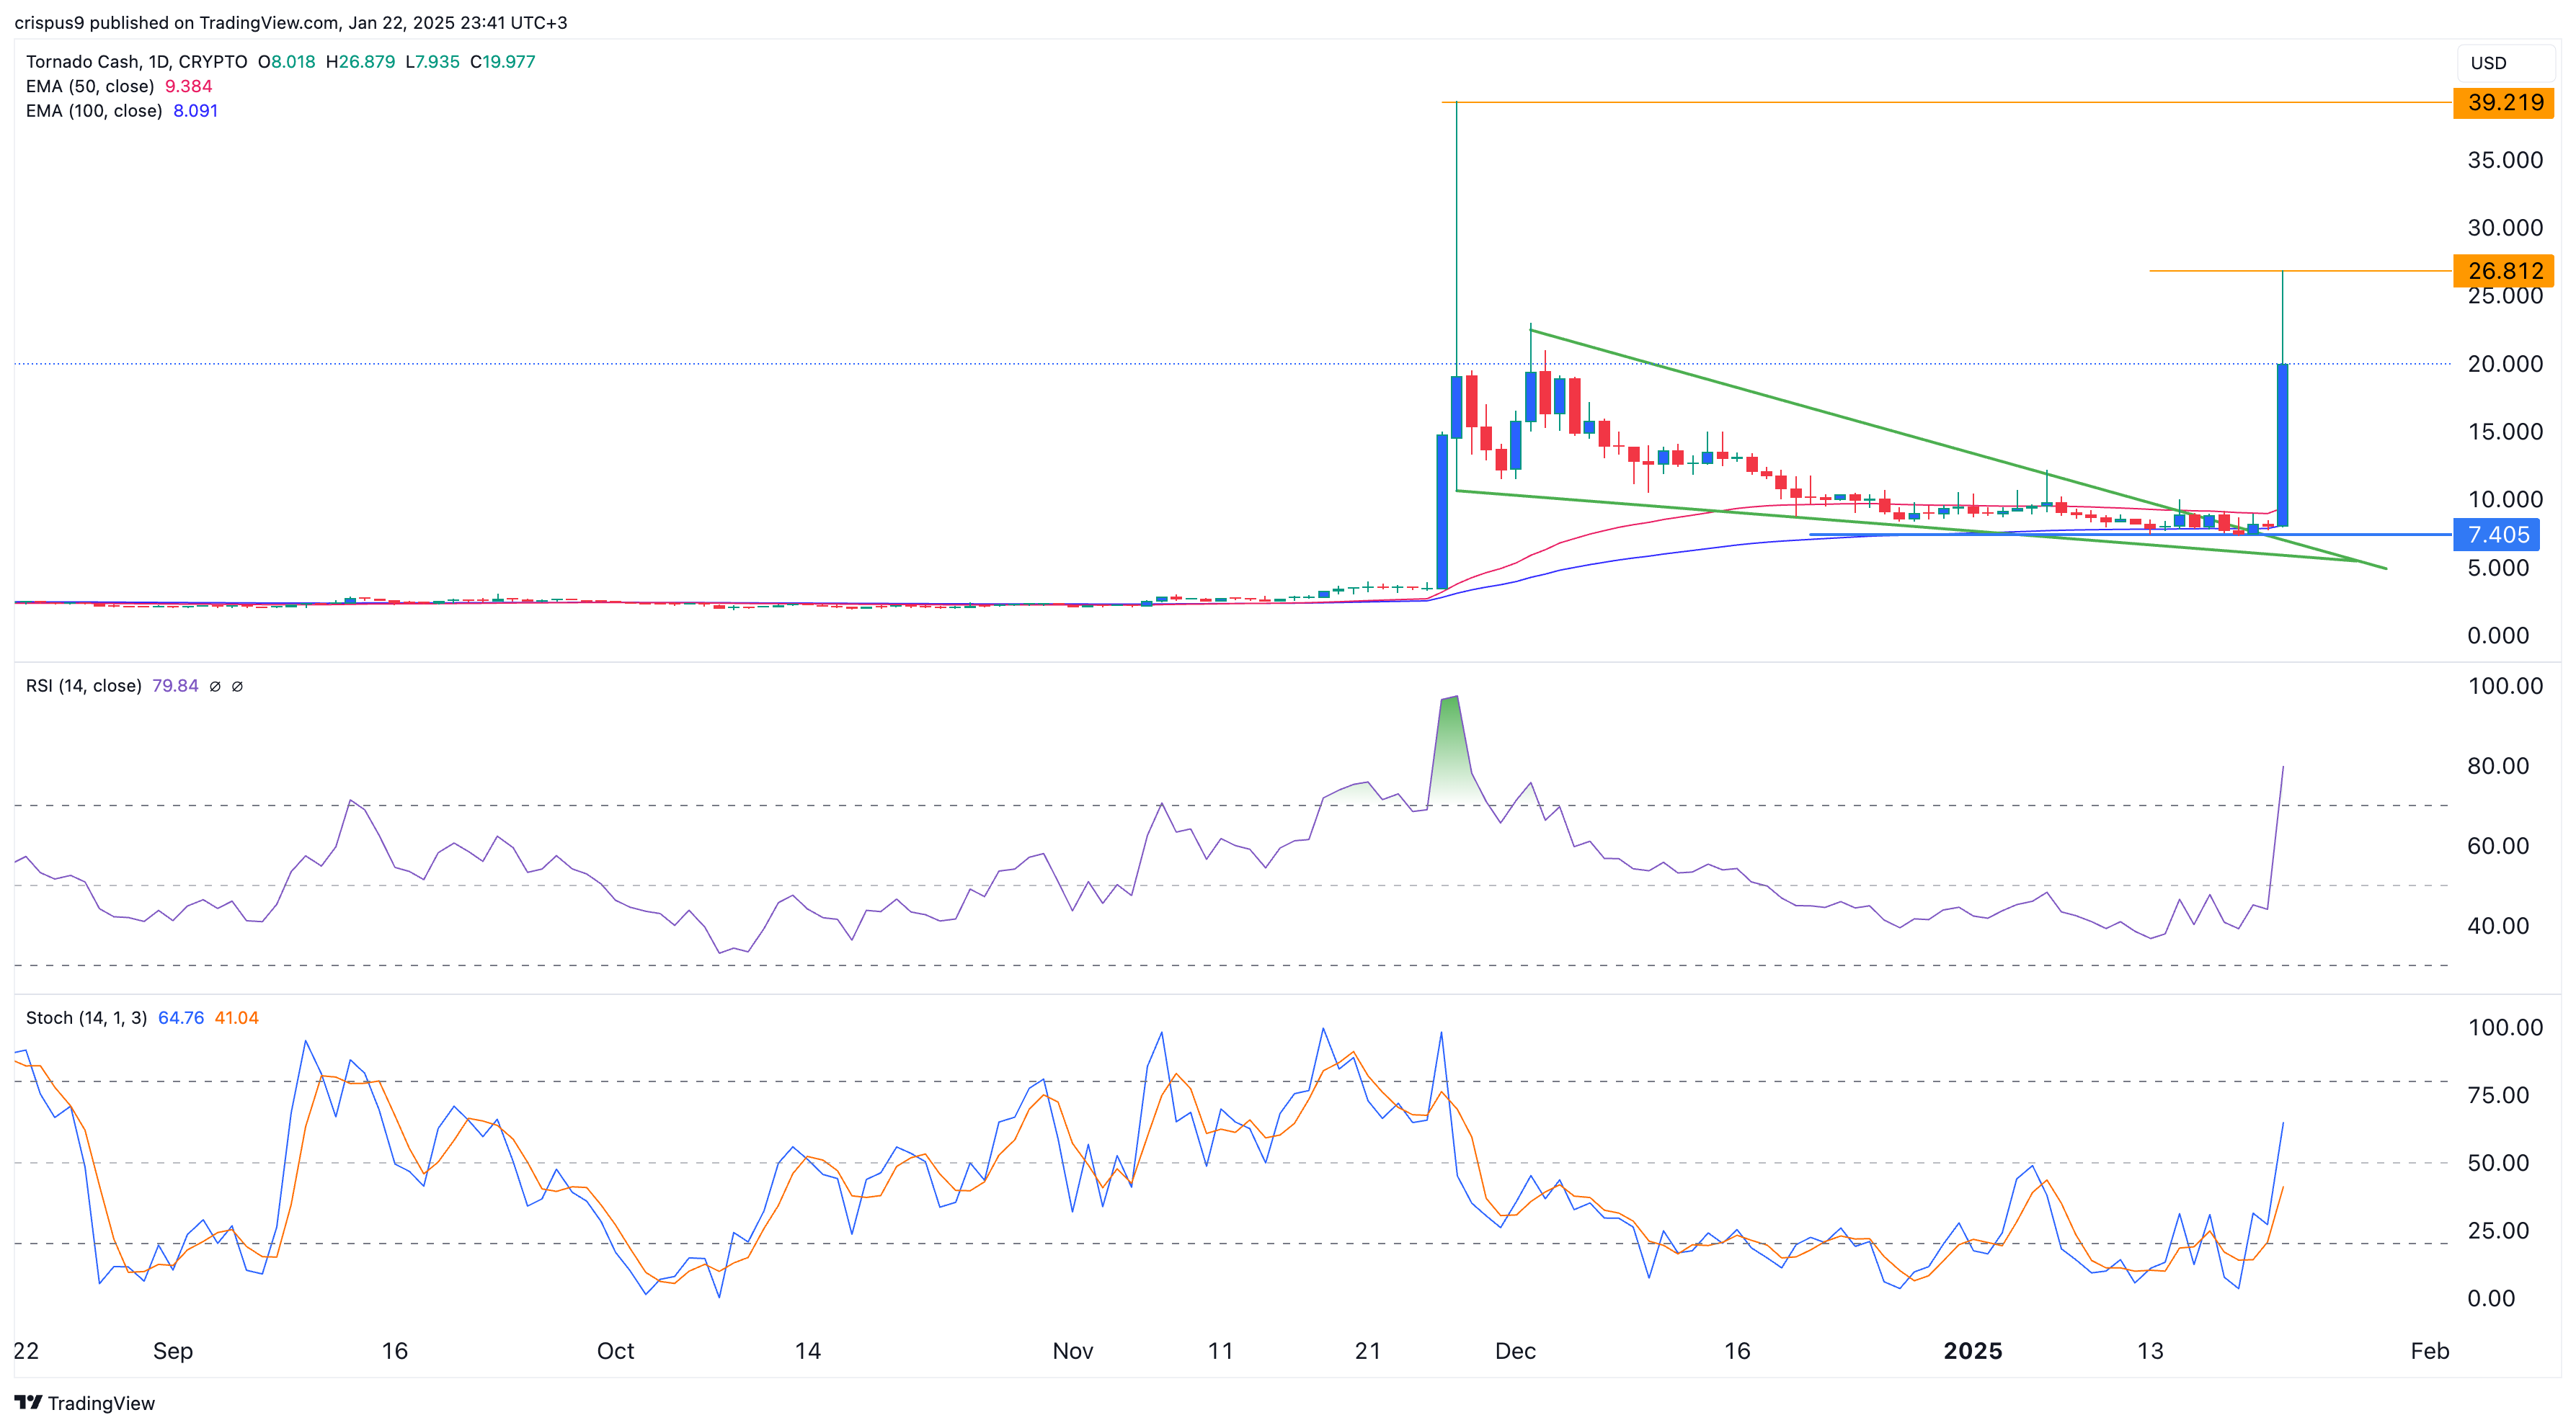Viewport: 2576px width, 1428px height.
Task: Click the 15.000 price axis label
Action: [2505, 432]
